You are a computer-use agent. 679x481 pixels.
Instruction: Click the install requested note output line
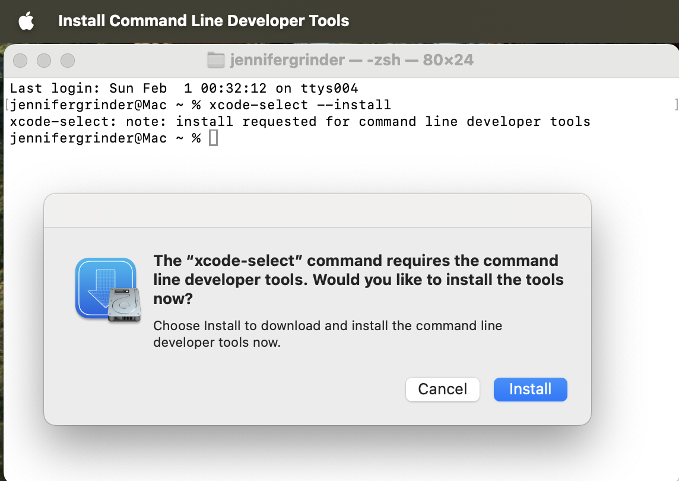point(300,122)
